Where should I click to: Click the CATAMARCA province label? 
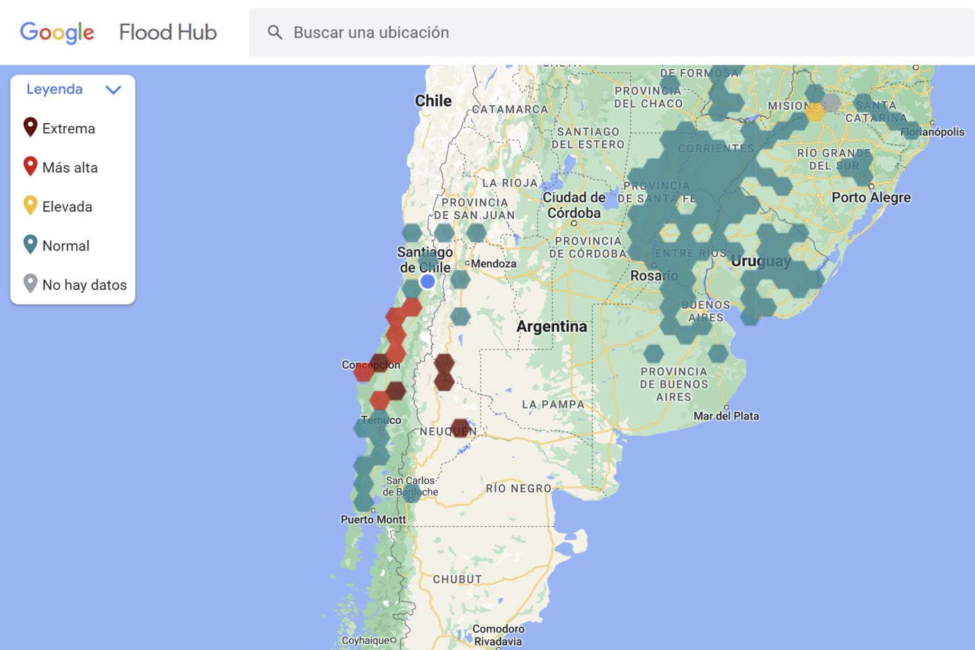coord(510,109)
